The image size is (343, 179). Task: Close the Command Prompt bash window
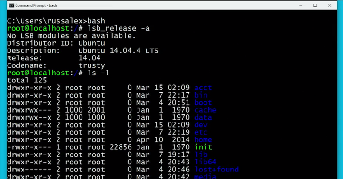pyautogui.click(x=329, y=5)
